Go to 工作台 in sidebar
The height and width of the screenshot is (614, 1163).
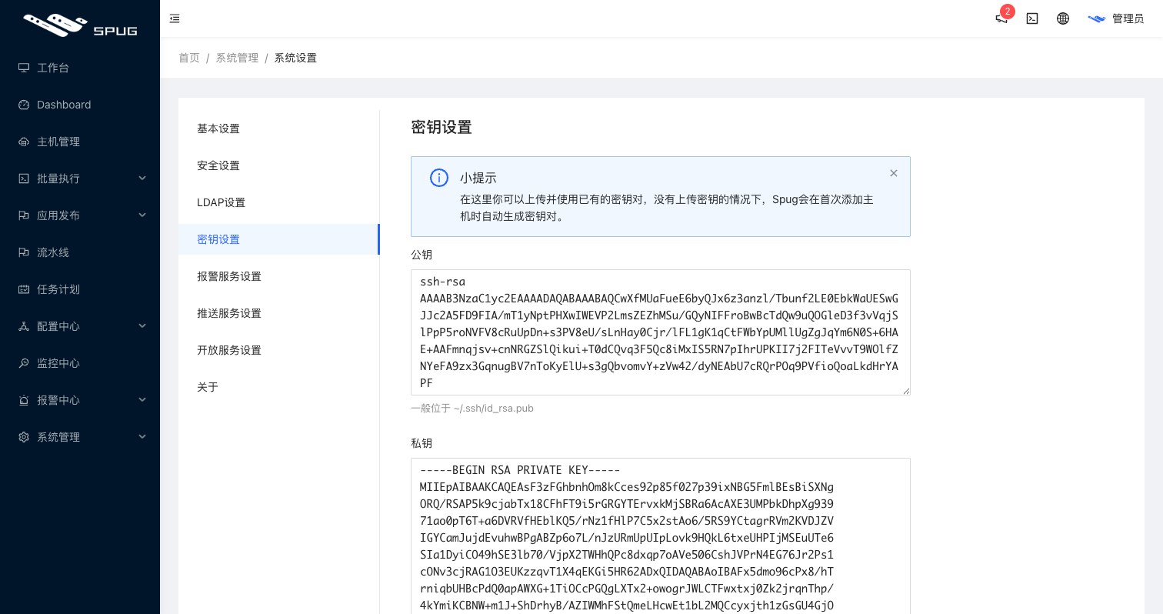(80, 68)
